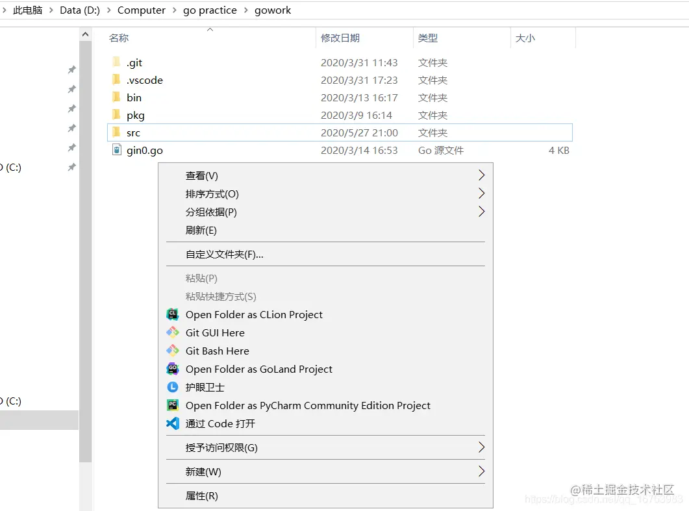Navigate to Computer in breadcrumb

[x=141, y=10]
